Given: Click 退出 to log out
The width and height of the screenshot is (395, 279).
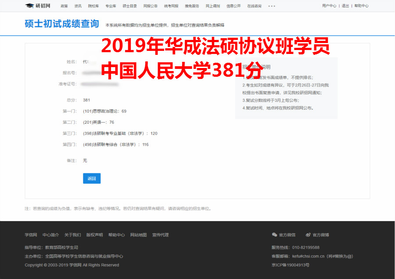Looking at the screenshot, I should pos(345,6).
